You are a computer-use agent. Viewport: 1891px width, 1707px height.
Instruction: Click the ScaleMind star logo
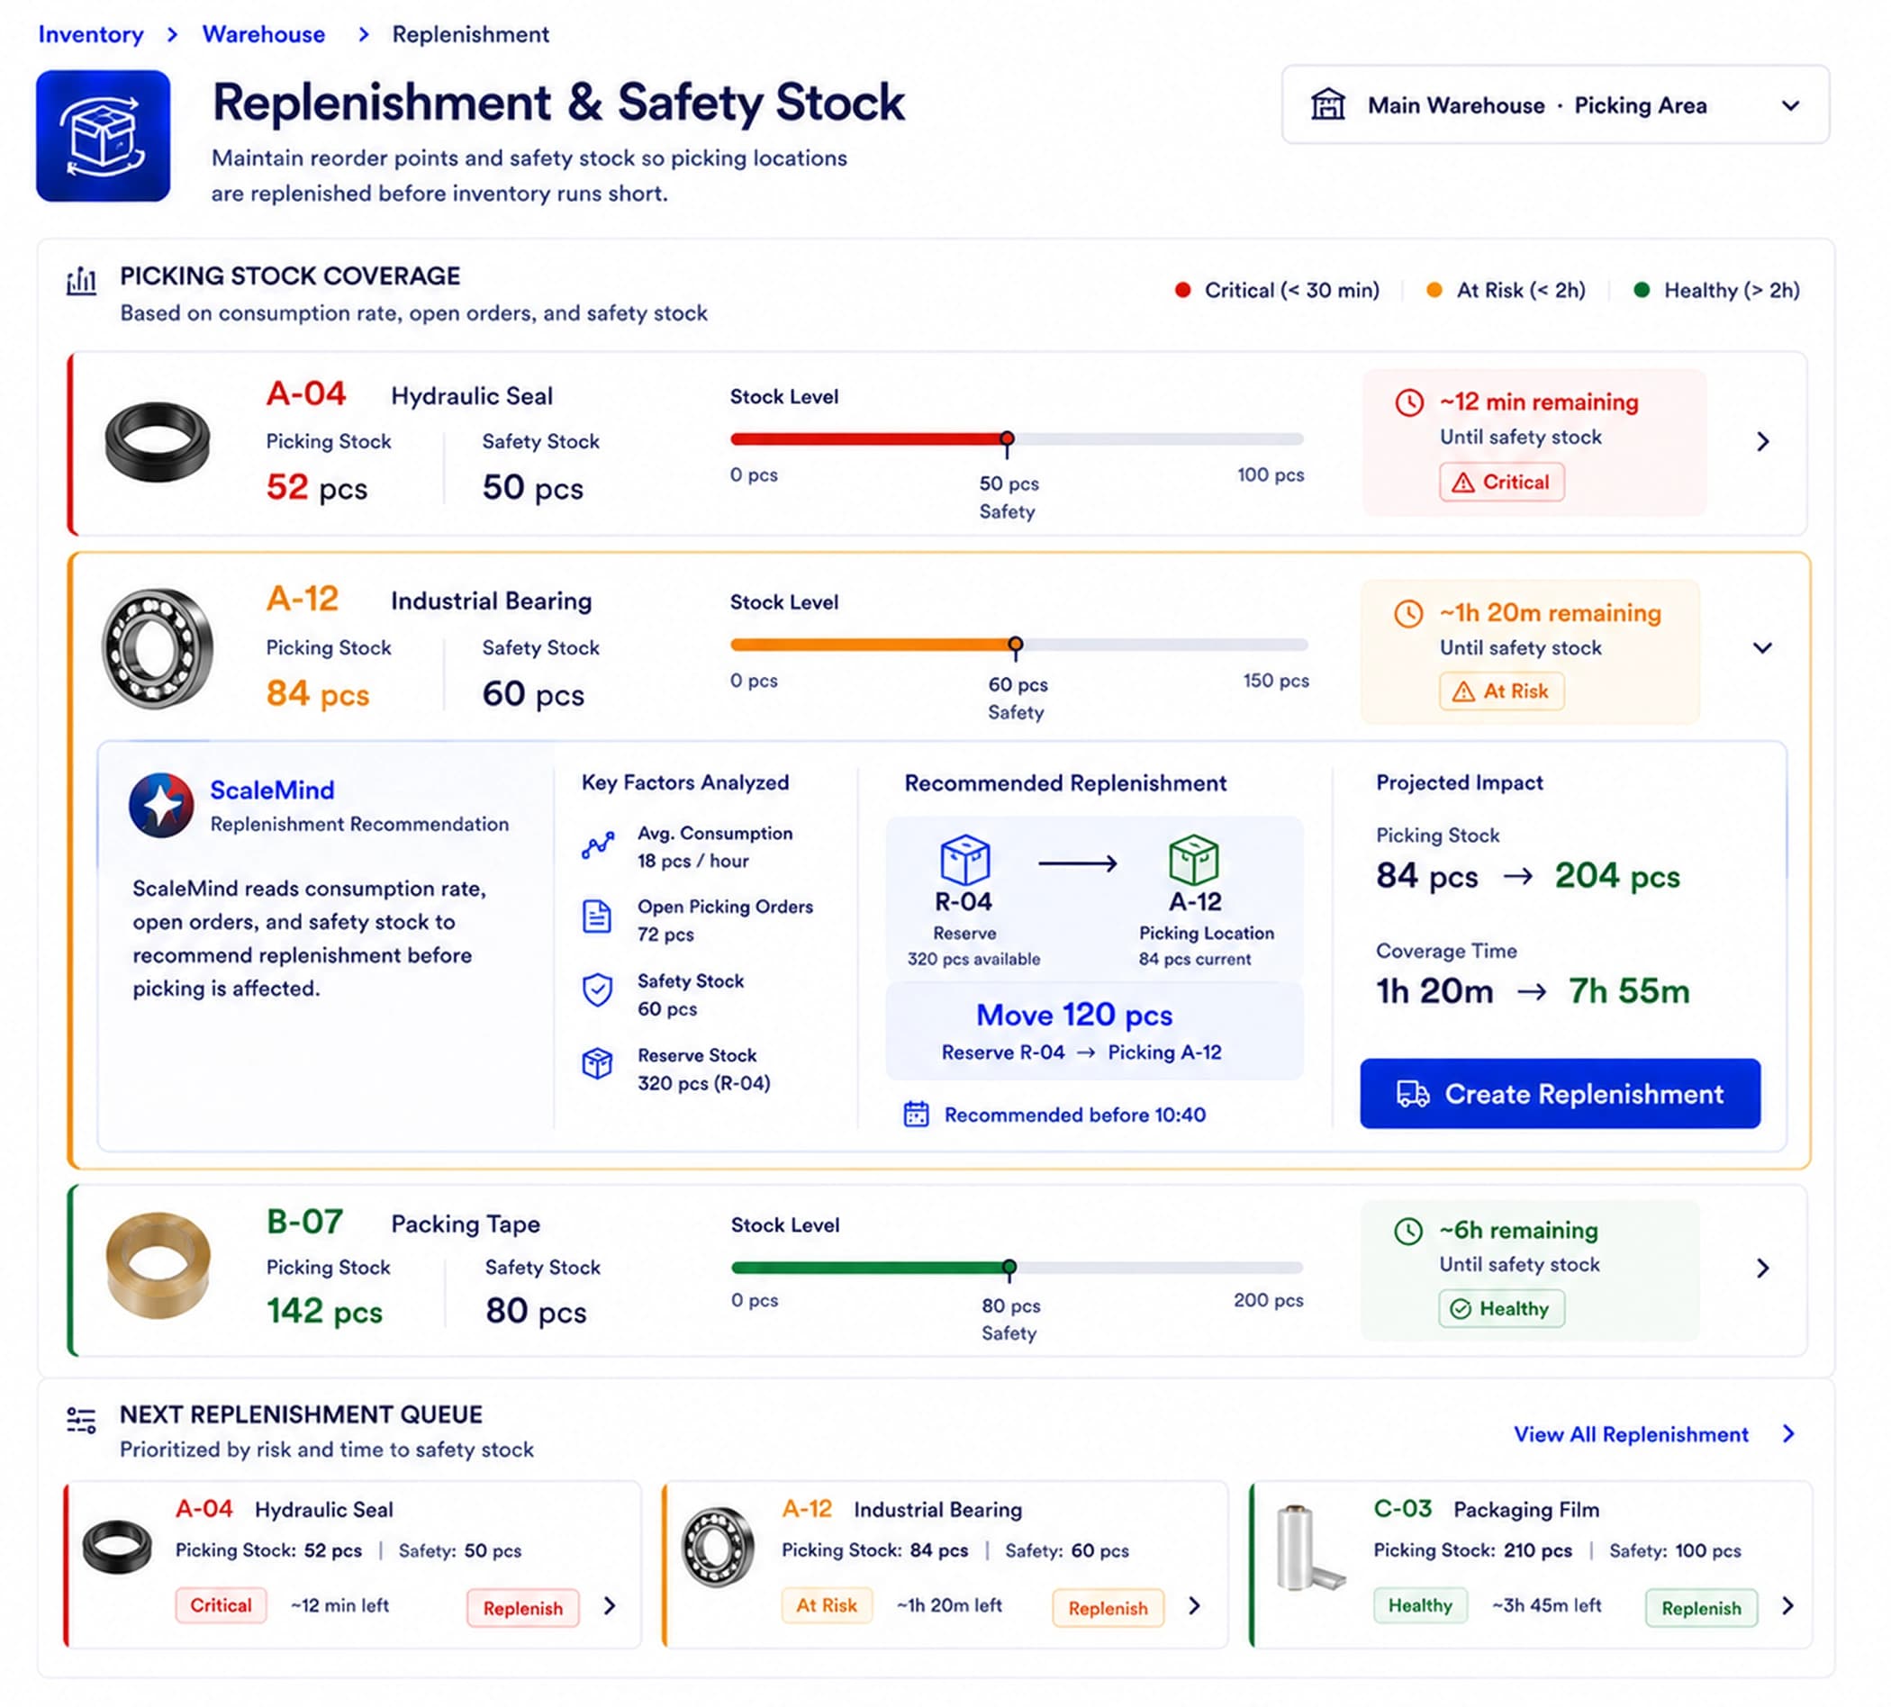pyautogui.click(x=161, y=805)
